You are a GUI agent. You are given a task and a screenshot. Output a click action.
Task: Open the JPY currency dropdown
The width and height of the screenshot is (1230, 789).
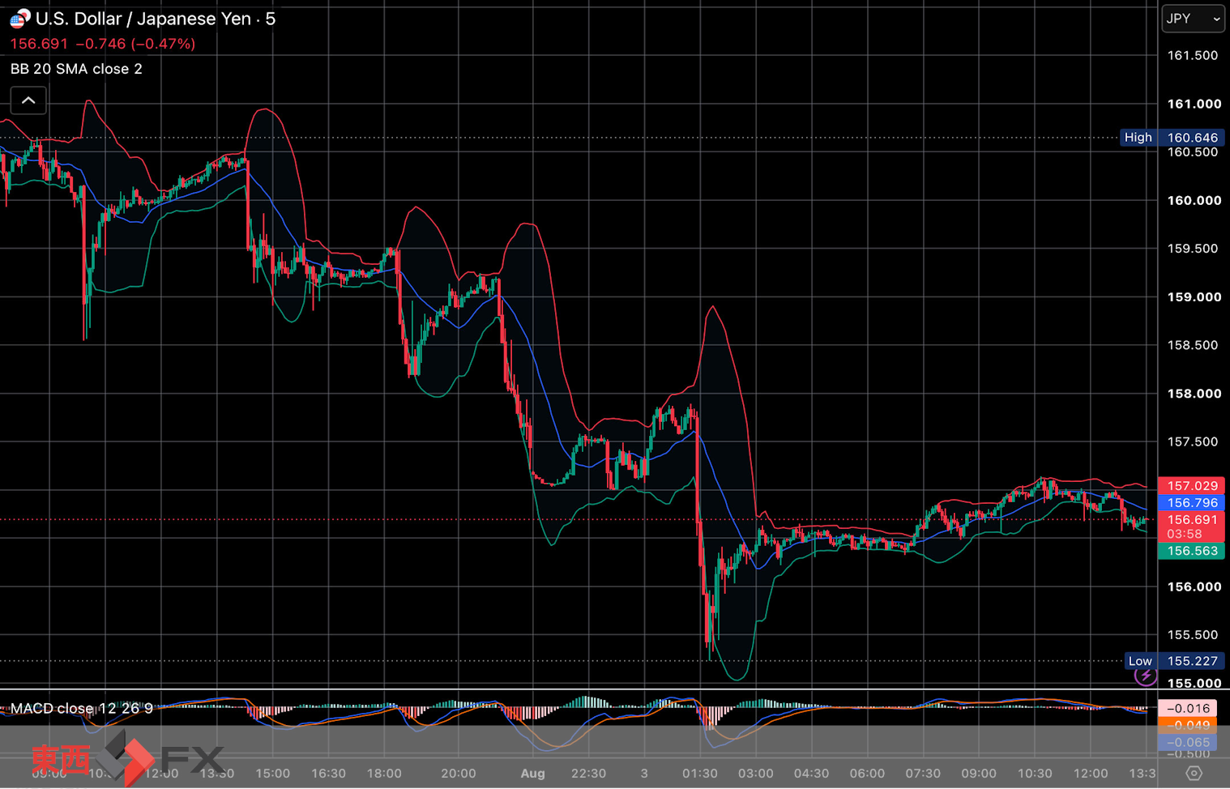[1193, 18]
